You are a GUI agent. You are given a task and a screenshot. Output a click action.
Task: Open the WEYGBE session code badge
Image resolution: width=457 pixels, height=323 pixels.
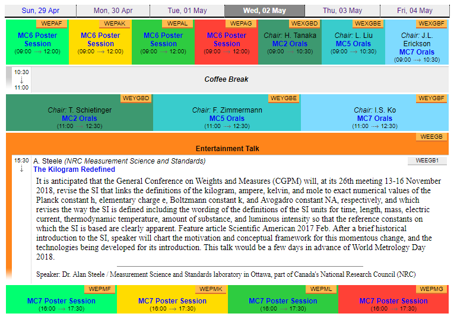(x=284, y=98)
